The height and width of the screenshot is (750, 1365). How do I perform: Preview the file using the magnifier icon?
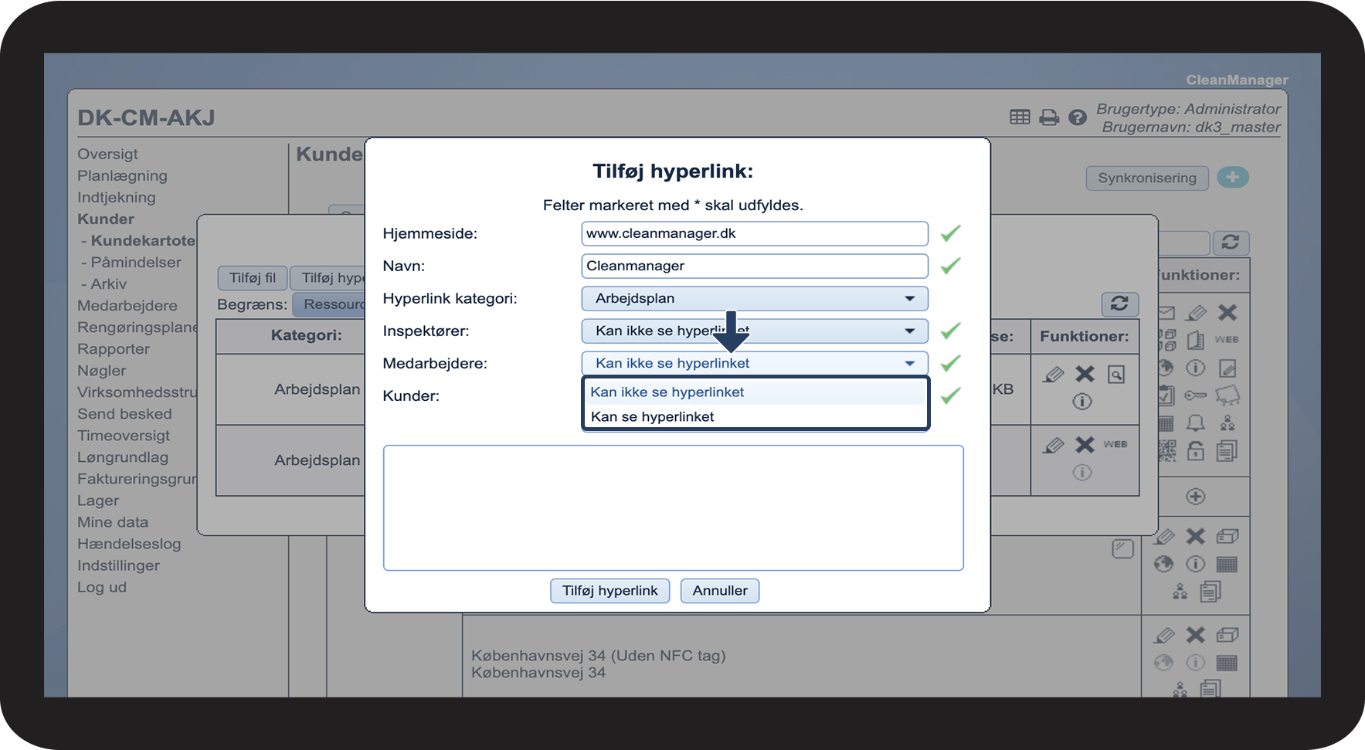[x=1116, y=375]
